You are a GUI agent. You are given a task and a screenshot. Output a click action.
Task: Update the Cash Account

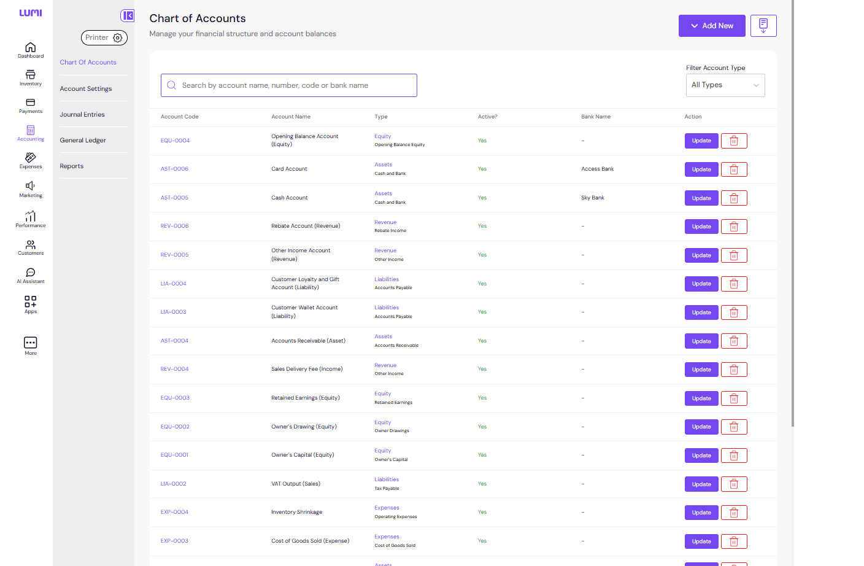701,198
